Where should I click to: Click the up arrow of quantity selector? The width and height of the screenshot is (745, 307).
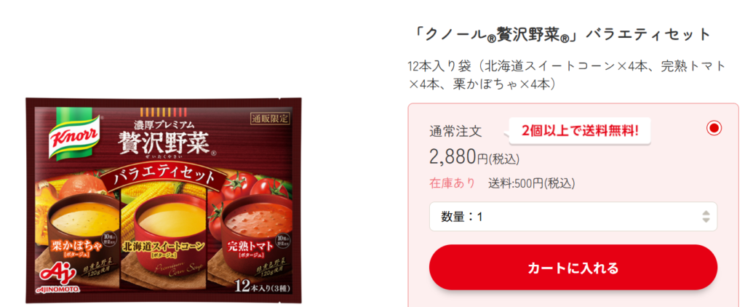pos(706,213)
